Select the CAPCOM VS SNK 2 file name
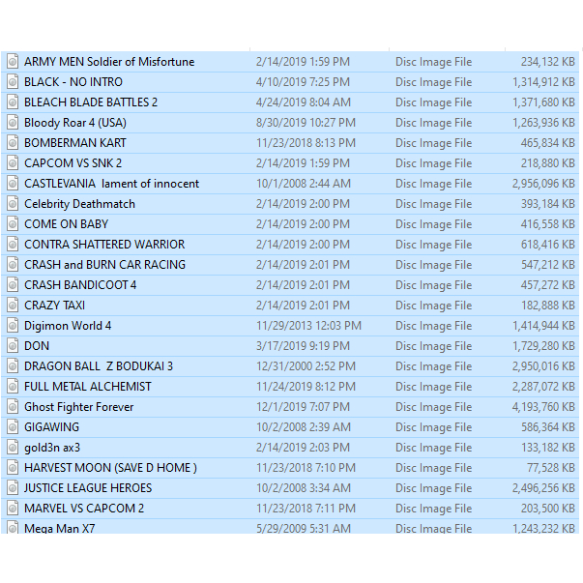This screenshot has height=583, width=583. point(73,163)
